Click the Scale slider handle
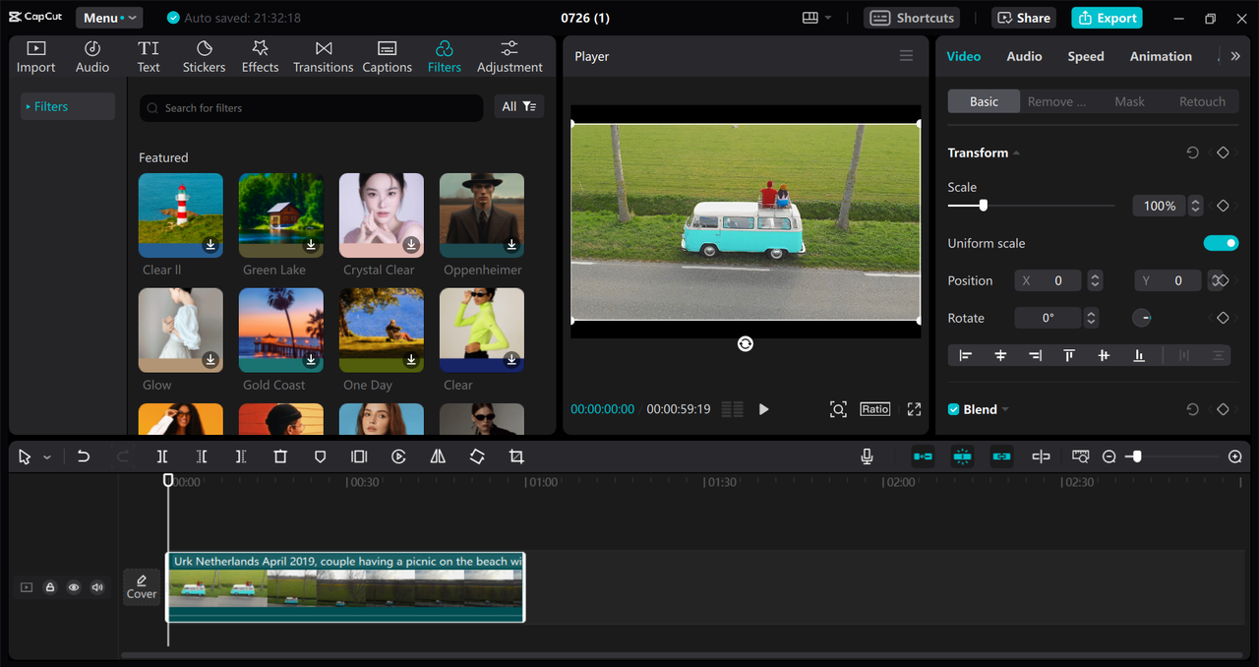 coord(983,206)
